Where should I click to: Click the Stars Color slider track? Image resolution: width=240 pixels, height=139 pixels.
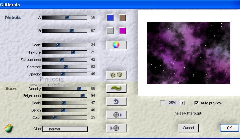pos(65,117)
